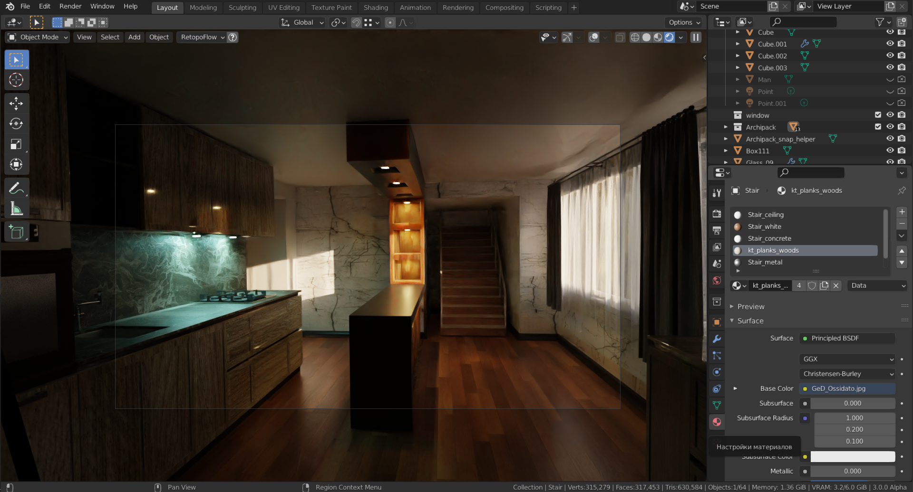Hide Cube.002 in viewport
Screen dimensions: 913x492
pyautogui.click(x=890, y=56)
